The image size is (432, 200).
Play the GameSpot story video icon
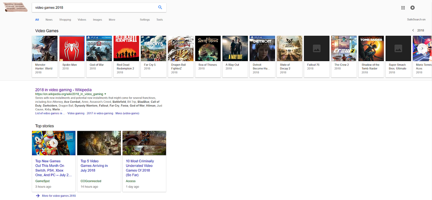tap(54, 143)
